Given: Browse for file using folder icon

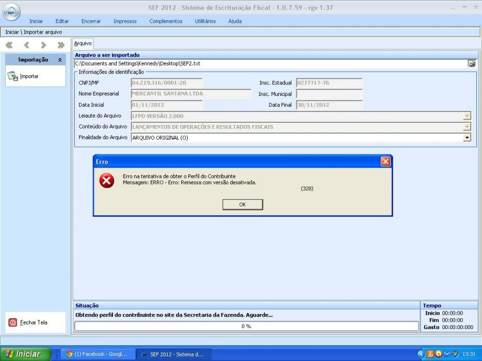Looking at the screenshot, I should (x=472, y=63).
